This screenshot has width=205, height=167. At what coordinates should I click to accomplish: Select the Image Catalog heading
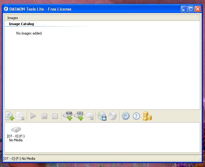click(21, 24)
